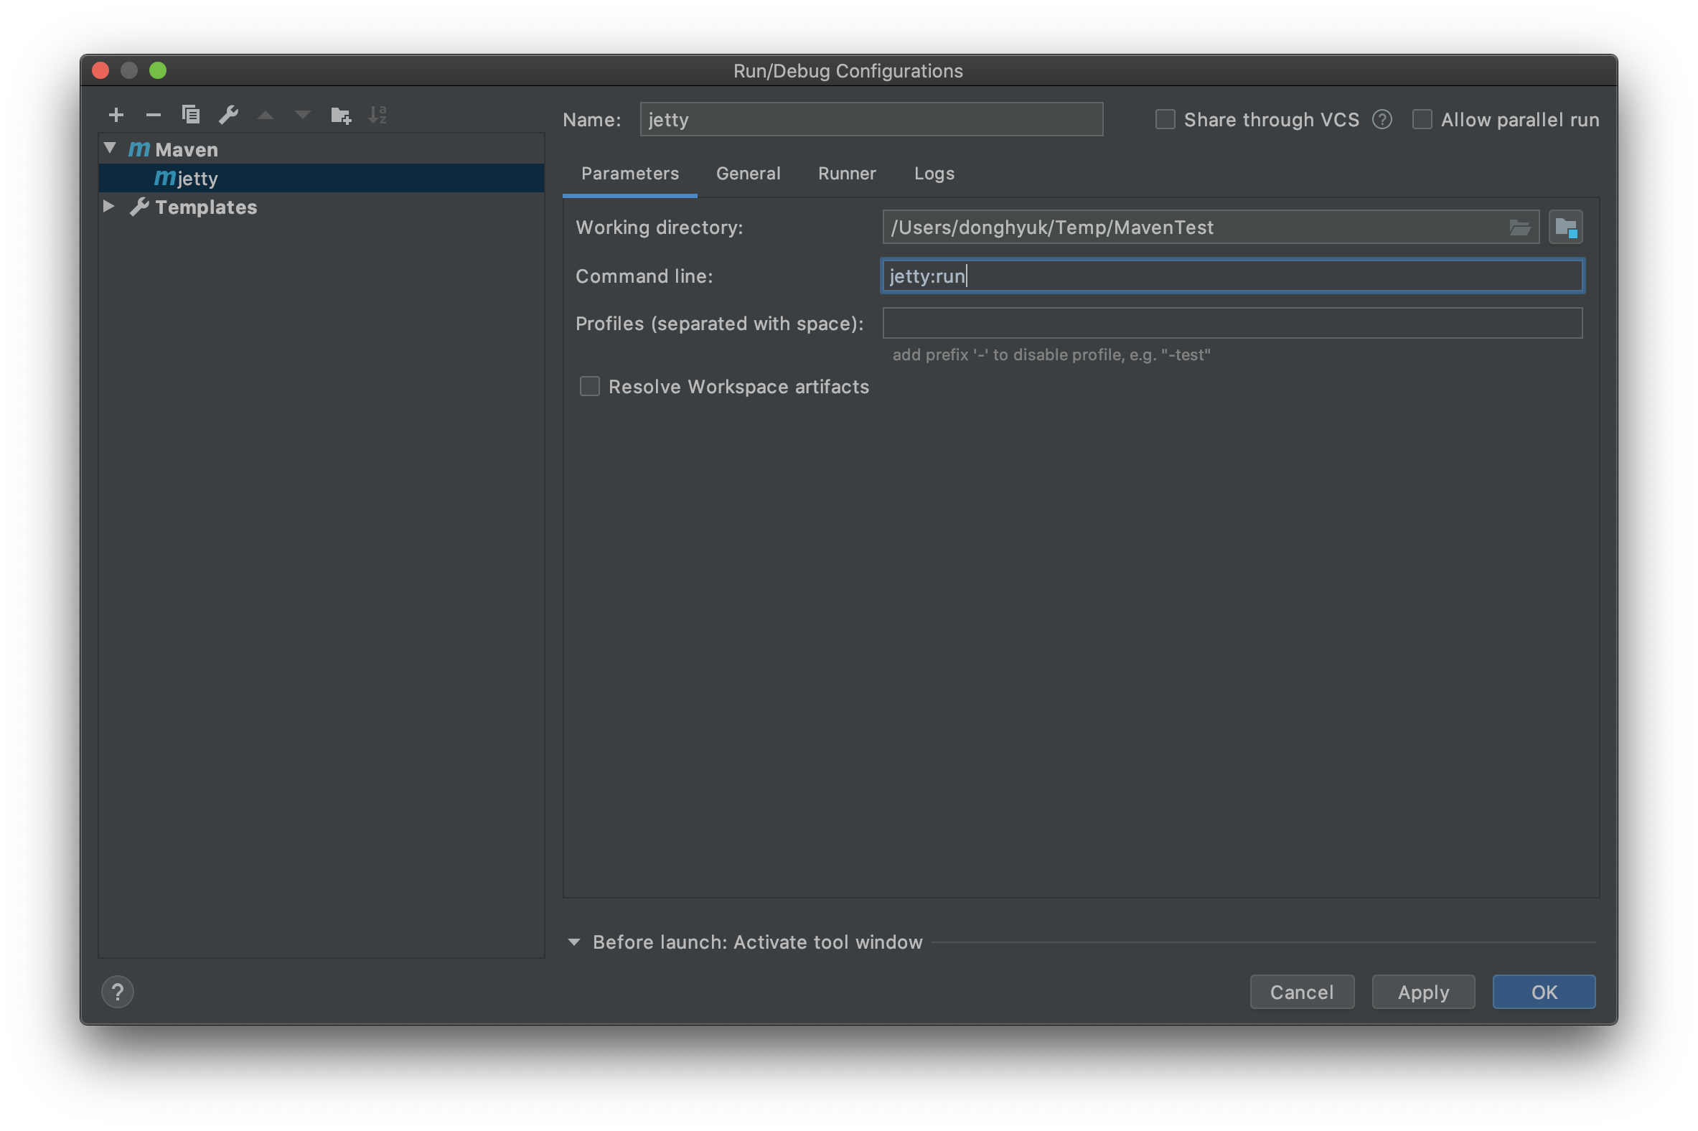Screen dimensions: 1698x1131
Task: Collapse the Maven tree node
Action: pyautogui.click(x=111, y=149)
